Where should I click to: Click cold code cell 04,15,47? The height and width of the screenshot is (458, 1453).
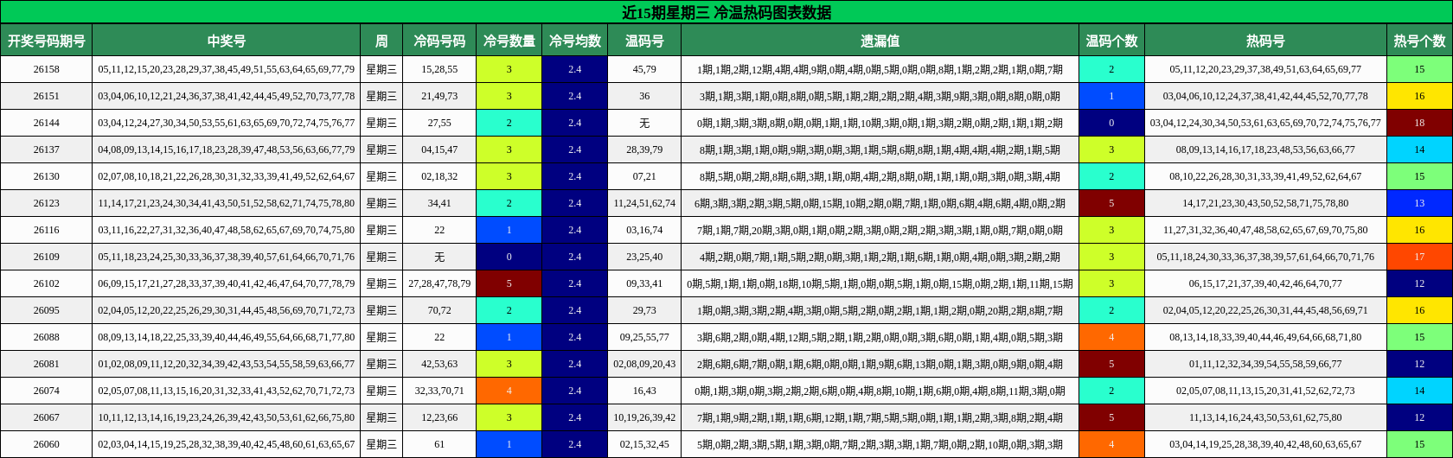(439, 149)
